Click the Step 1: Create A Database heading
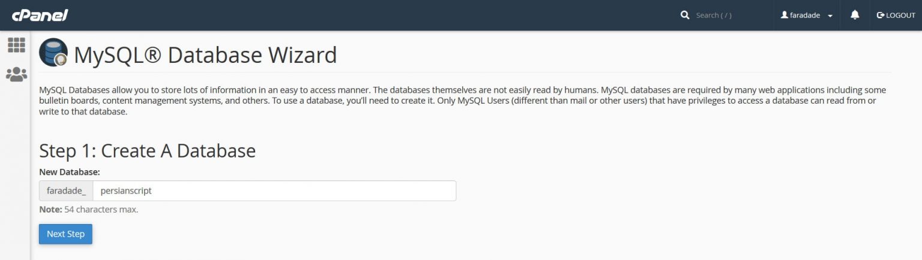The width and height of the screenshot is (922, 260). pos(147,150)
